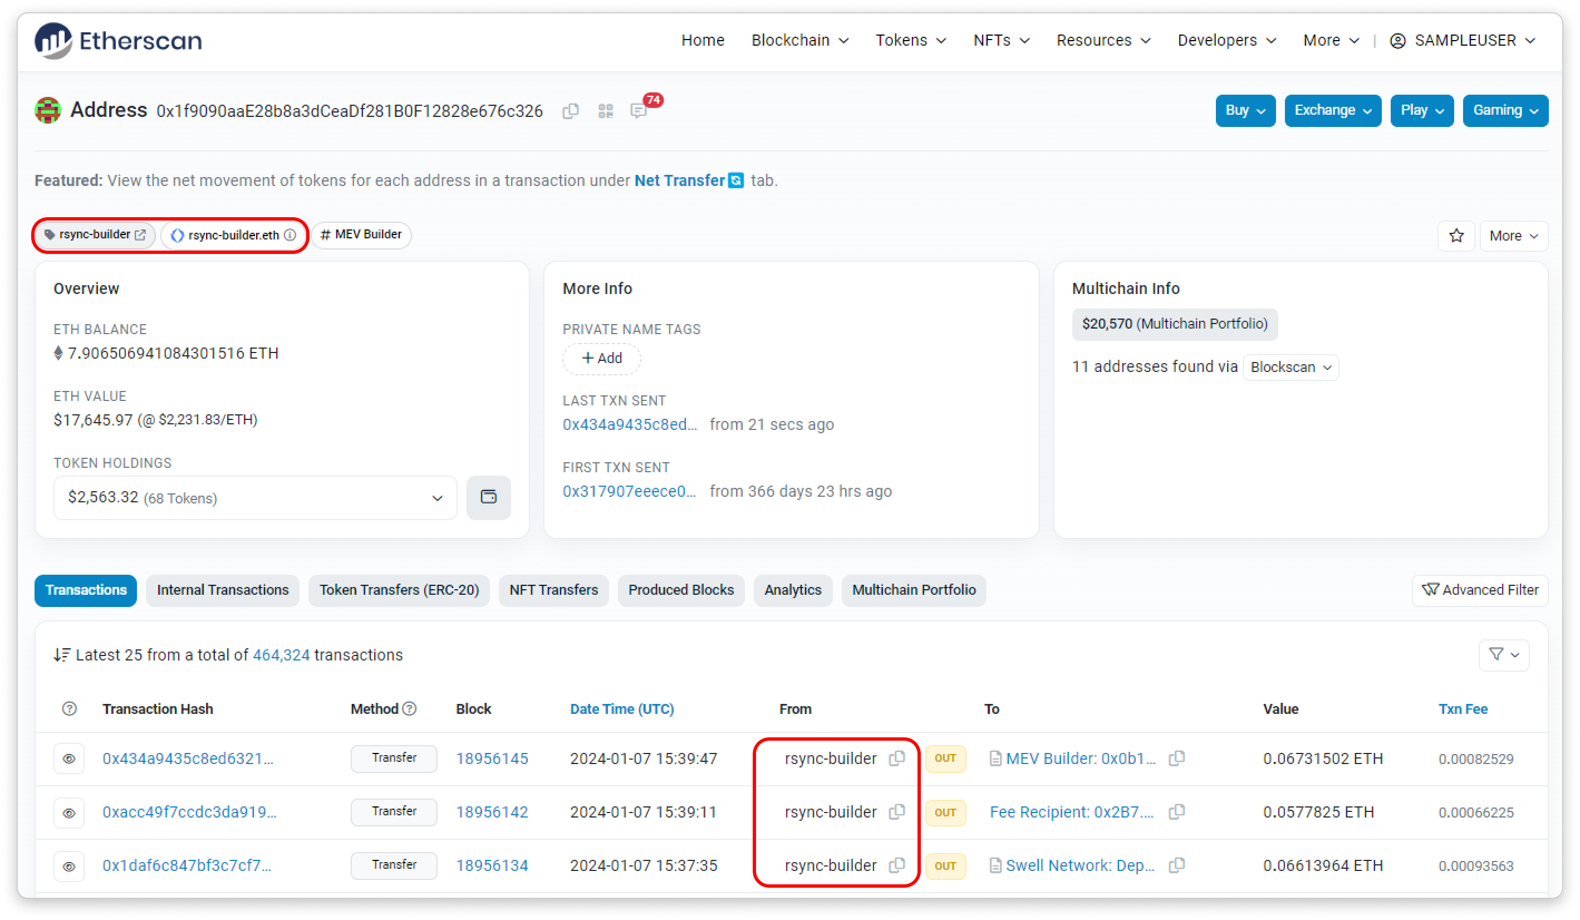
Task: Star this address to watch list
Action: [1456, 236]
